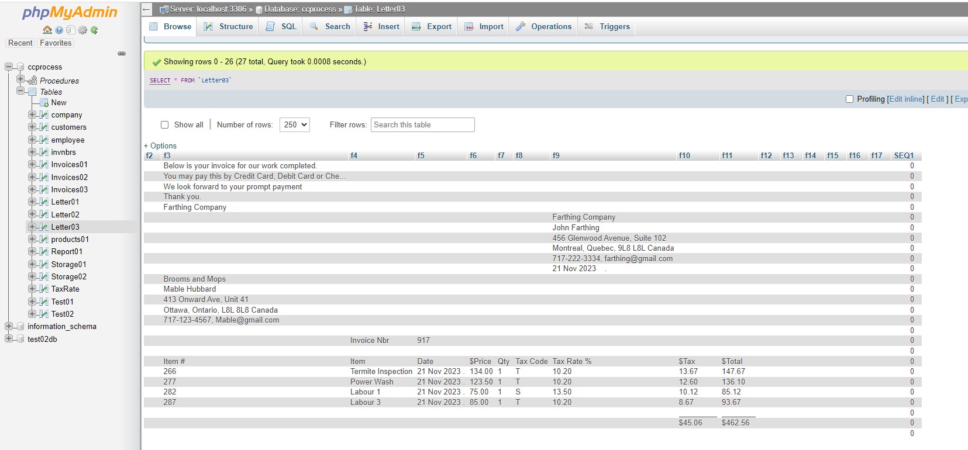
Task: Open Number of rows dropdown
Action: pyautogui.click(x=294, y=124)
